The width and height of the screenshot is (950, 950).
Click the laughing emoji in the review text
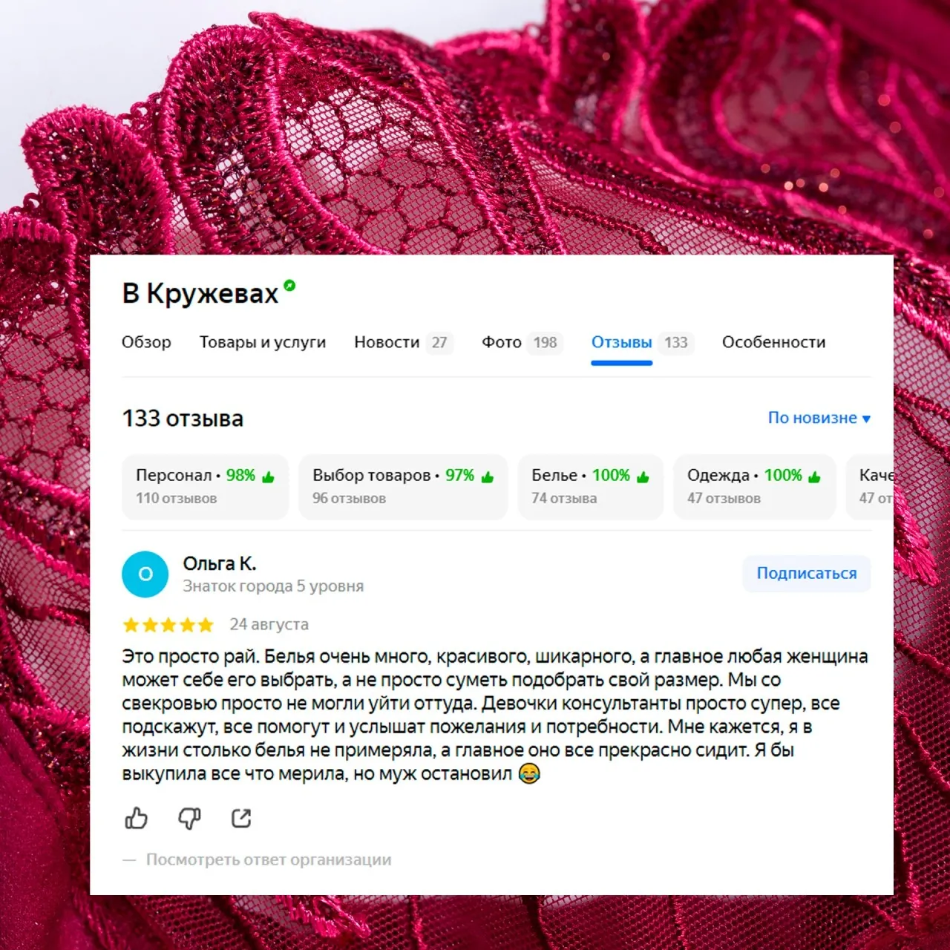click(x=529, y=773)
